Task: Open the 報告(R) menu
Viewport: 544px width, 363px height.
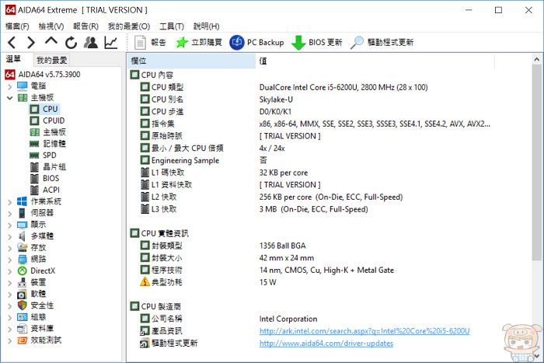Action: point(85,26)
